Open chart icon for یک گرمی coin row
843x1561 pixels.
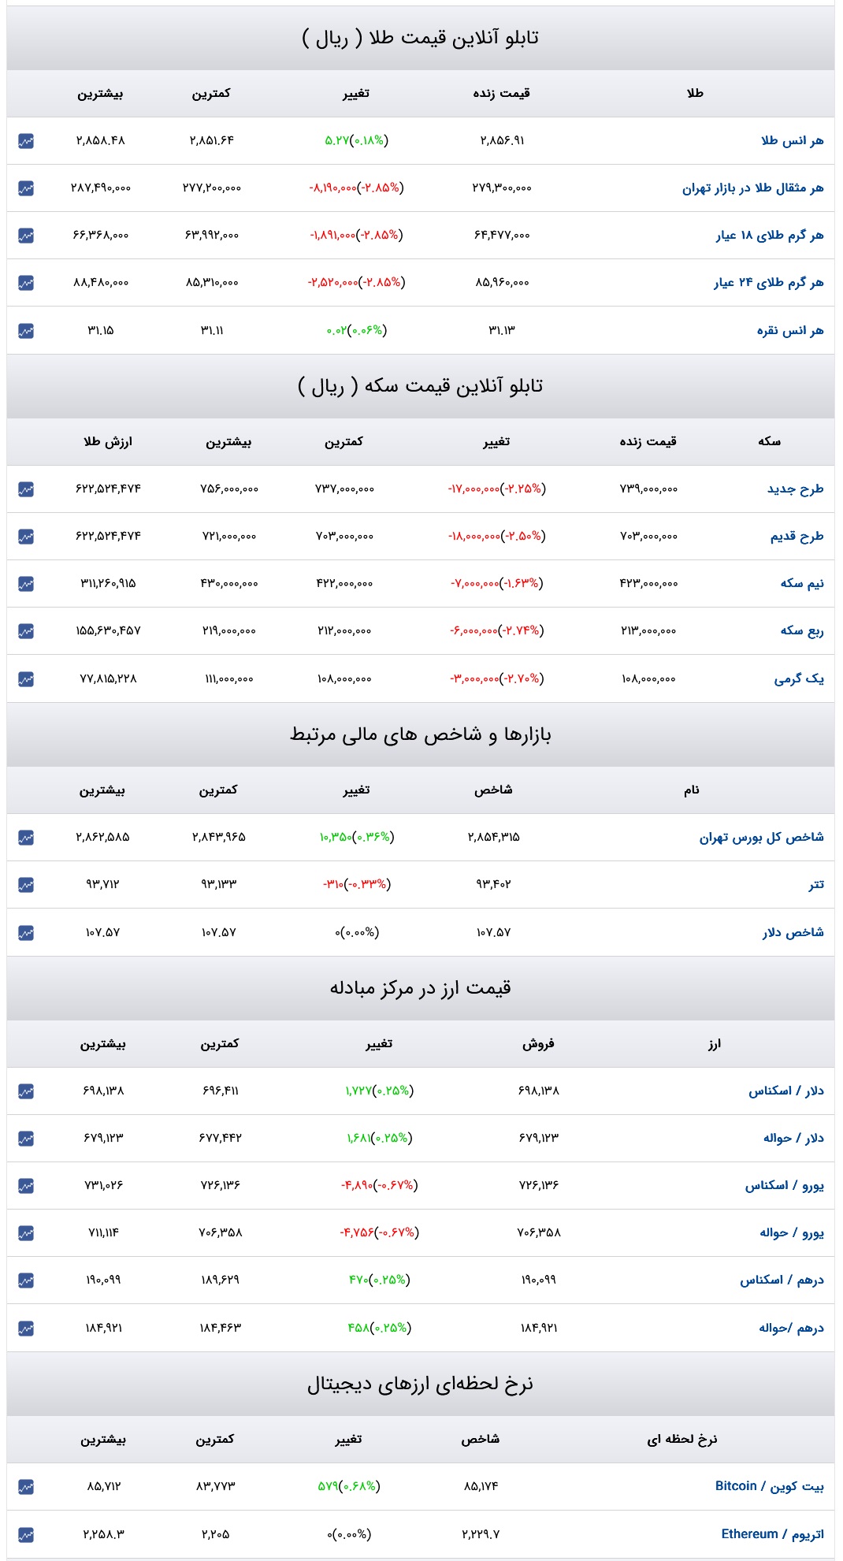tap(26, 679)
